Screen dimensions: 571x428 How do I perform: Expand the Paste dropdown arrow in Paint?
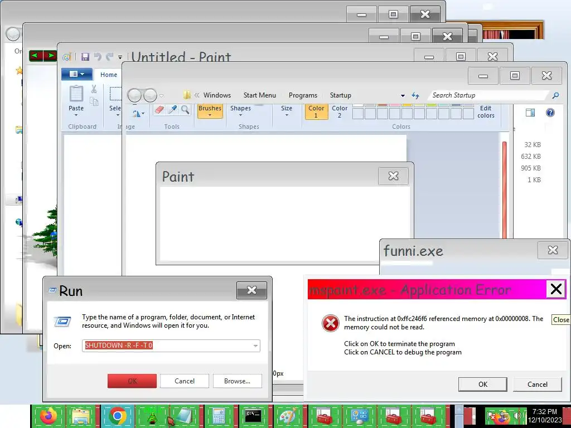[x=76, y=115]
